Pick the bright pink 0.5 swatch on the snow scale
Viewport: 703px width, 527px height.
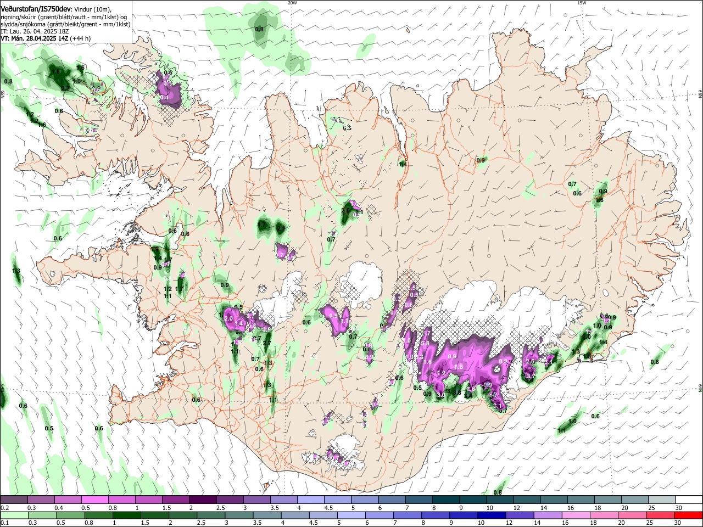[94, 500]
